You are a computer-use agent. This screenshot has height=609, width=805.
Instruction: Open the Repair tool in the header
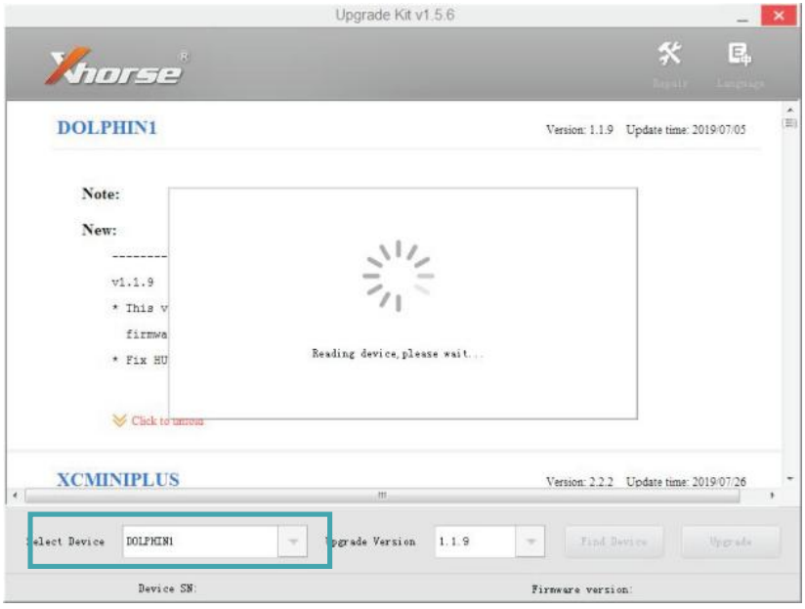pos(670,64)
